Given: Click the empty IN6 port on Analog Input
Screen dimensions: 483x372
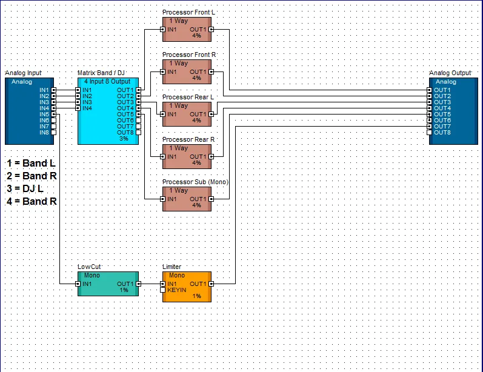Looking at the screenshot, I should 53,121.
